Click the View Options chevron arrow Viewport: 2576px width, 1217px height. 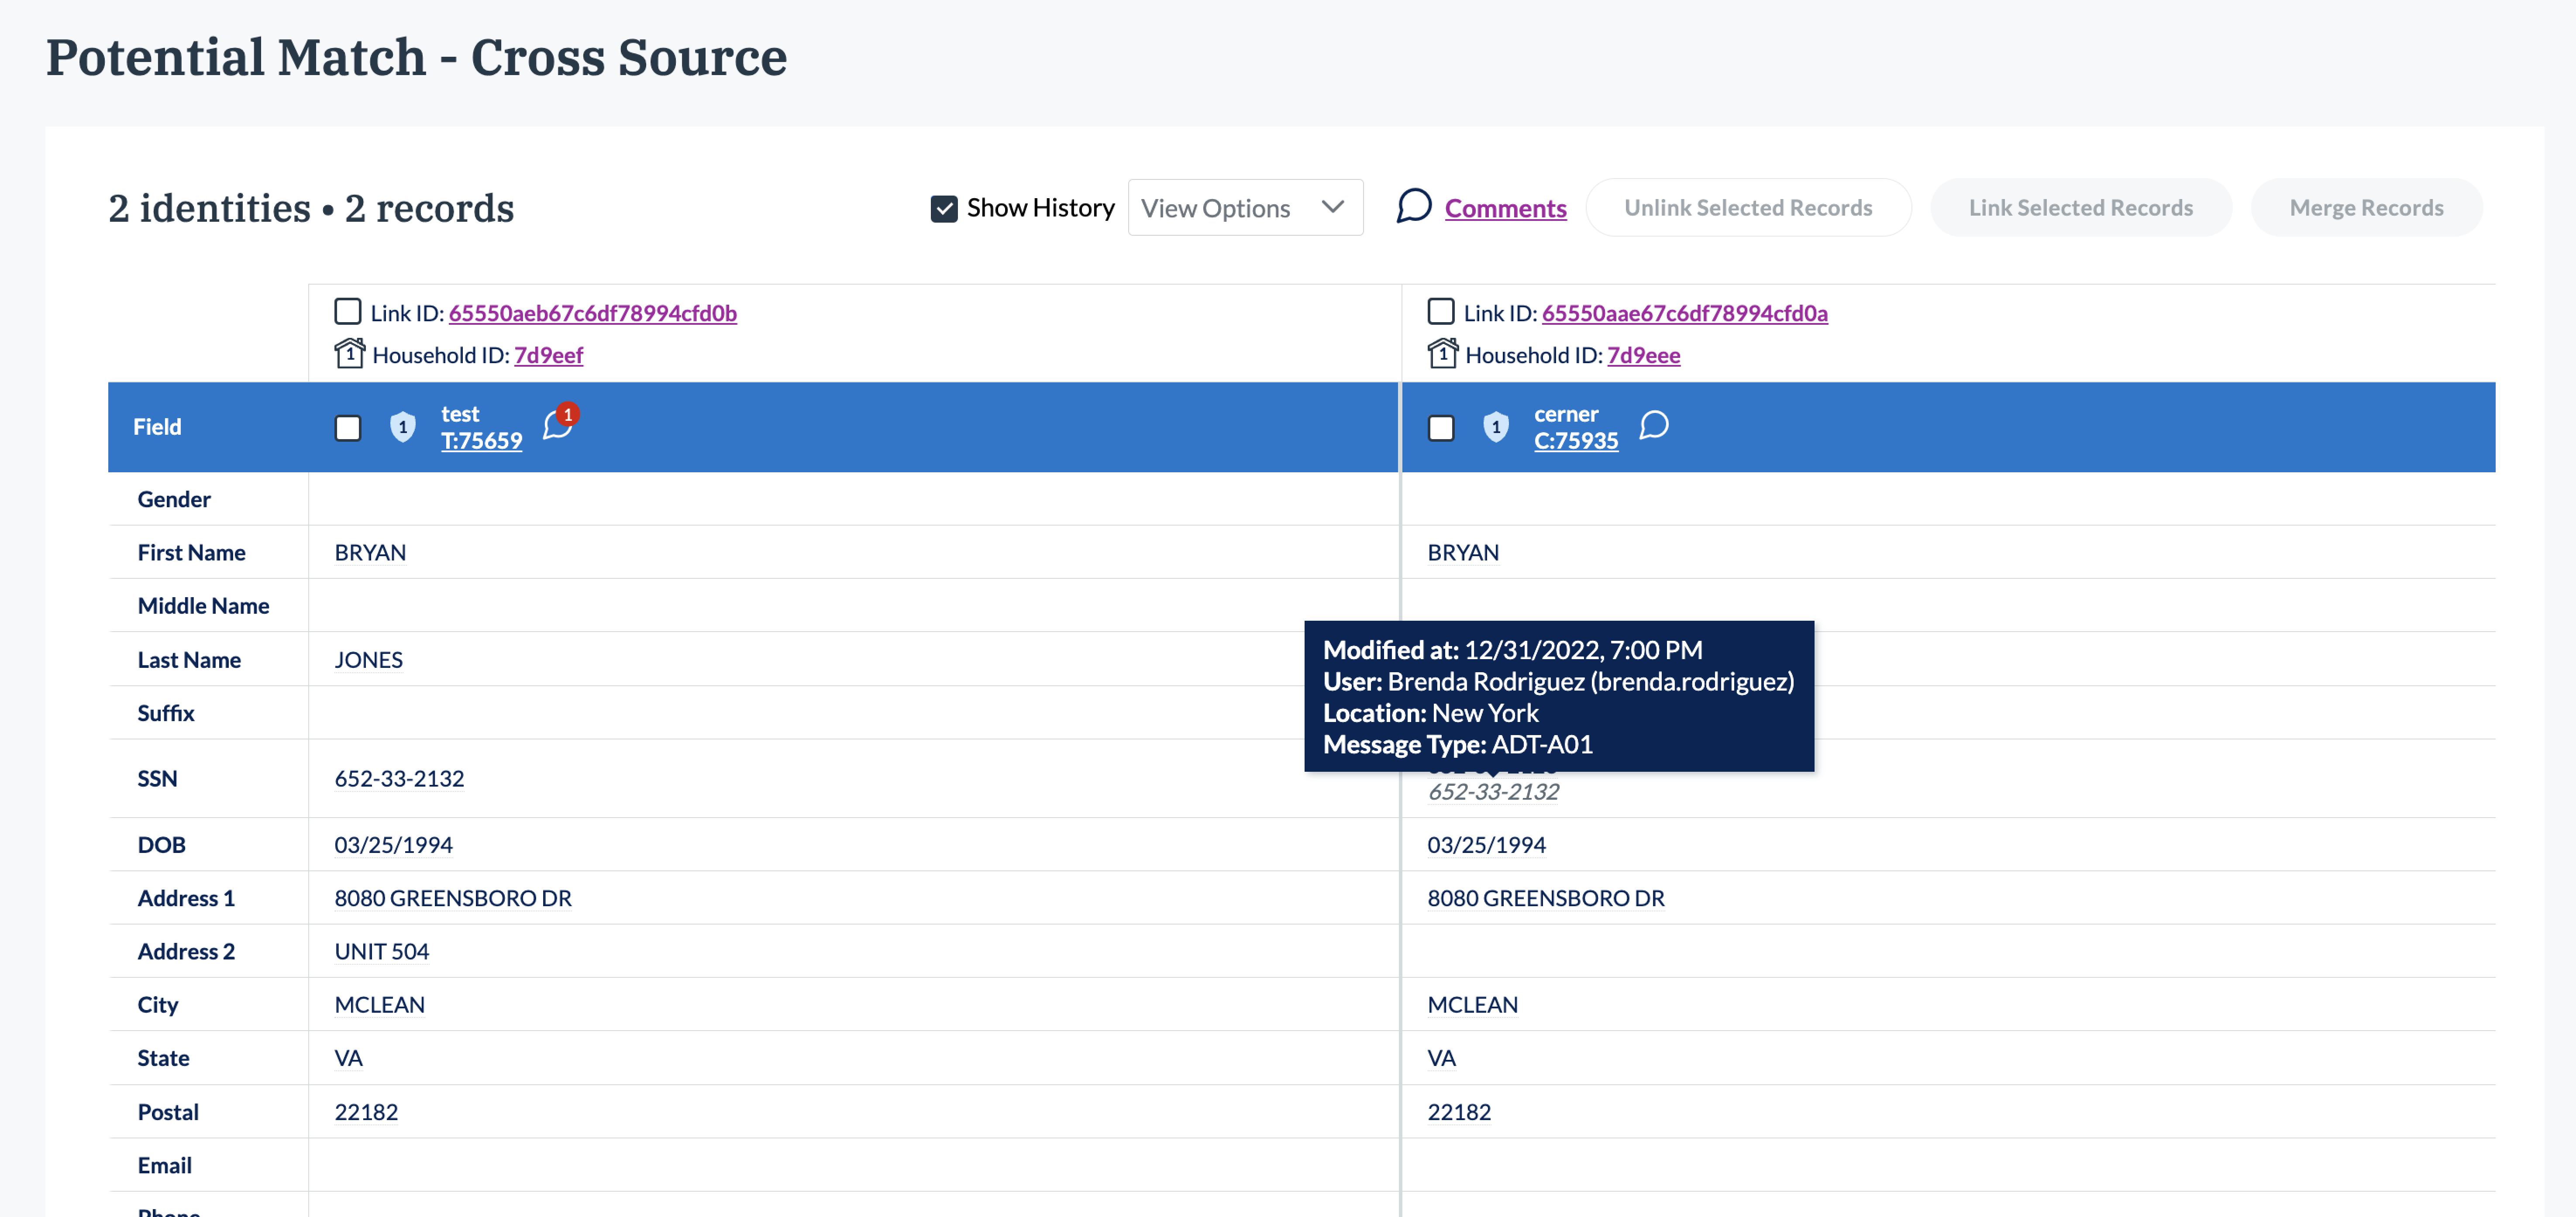pyautogui.click(x=1332, y=207)
